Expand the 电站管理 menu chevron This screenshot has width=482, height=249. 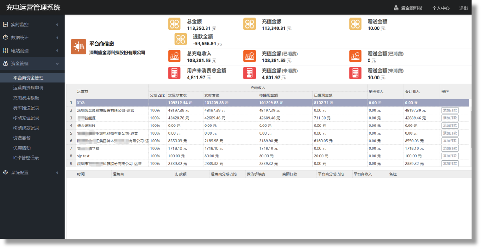(57, 51)
